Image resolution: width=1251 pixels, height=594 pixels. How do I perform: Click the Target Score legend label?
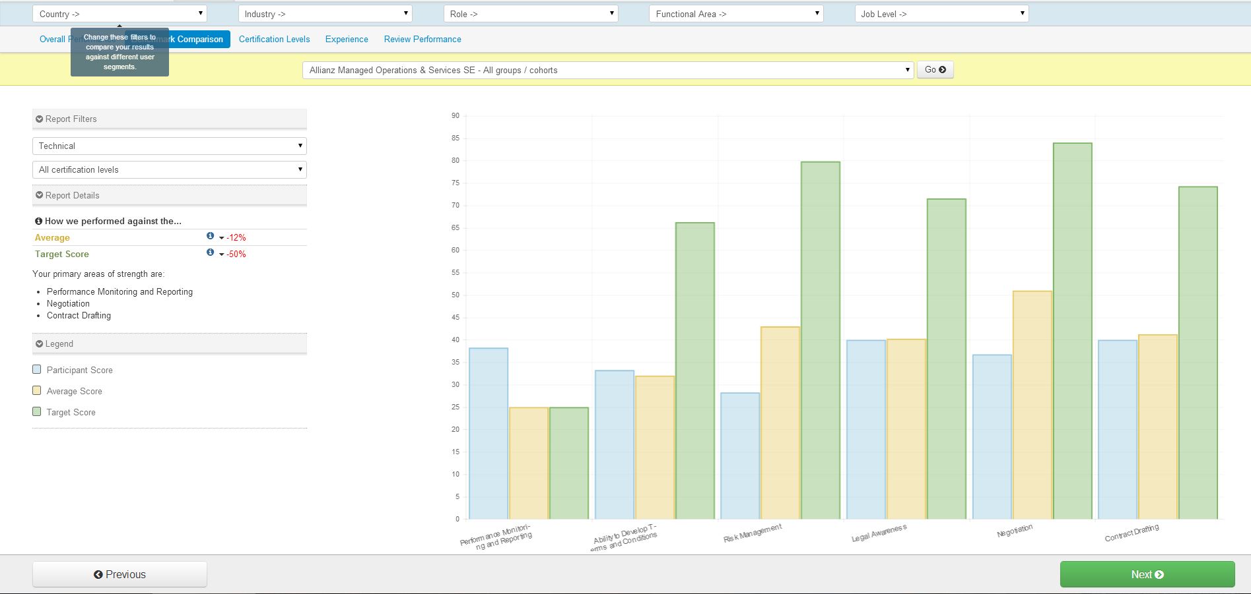pyautogui.click(x=71, y=412)
